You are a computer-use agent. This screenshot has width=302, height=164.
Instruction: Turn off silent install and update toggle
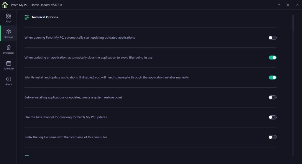point(273,78)
